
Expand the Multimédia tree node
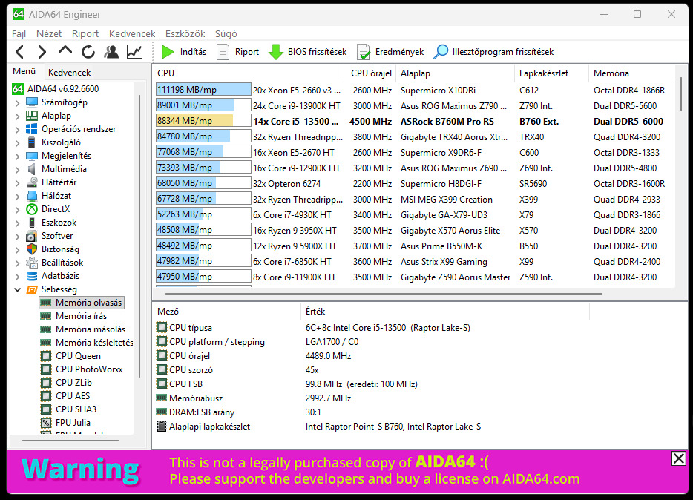point(17,170)
